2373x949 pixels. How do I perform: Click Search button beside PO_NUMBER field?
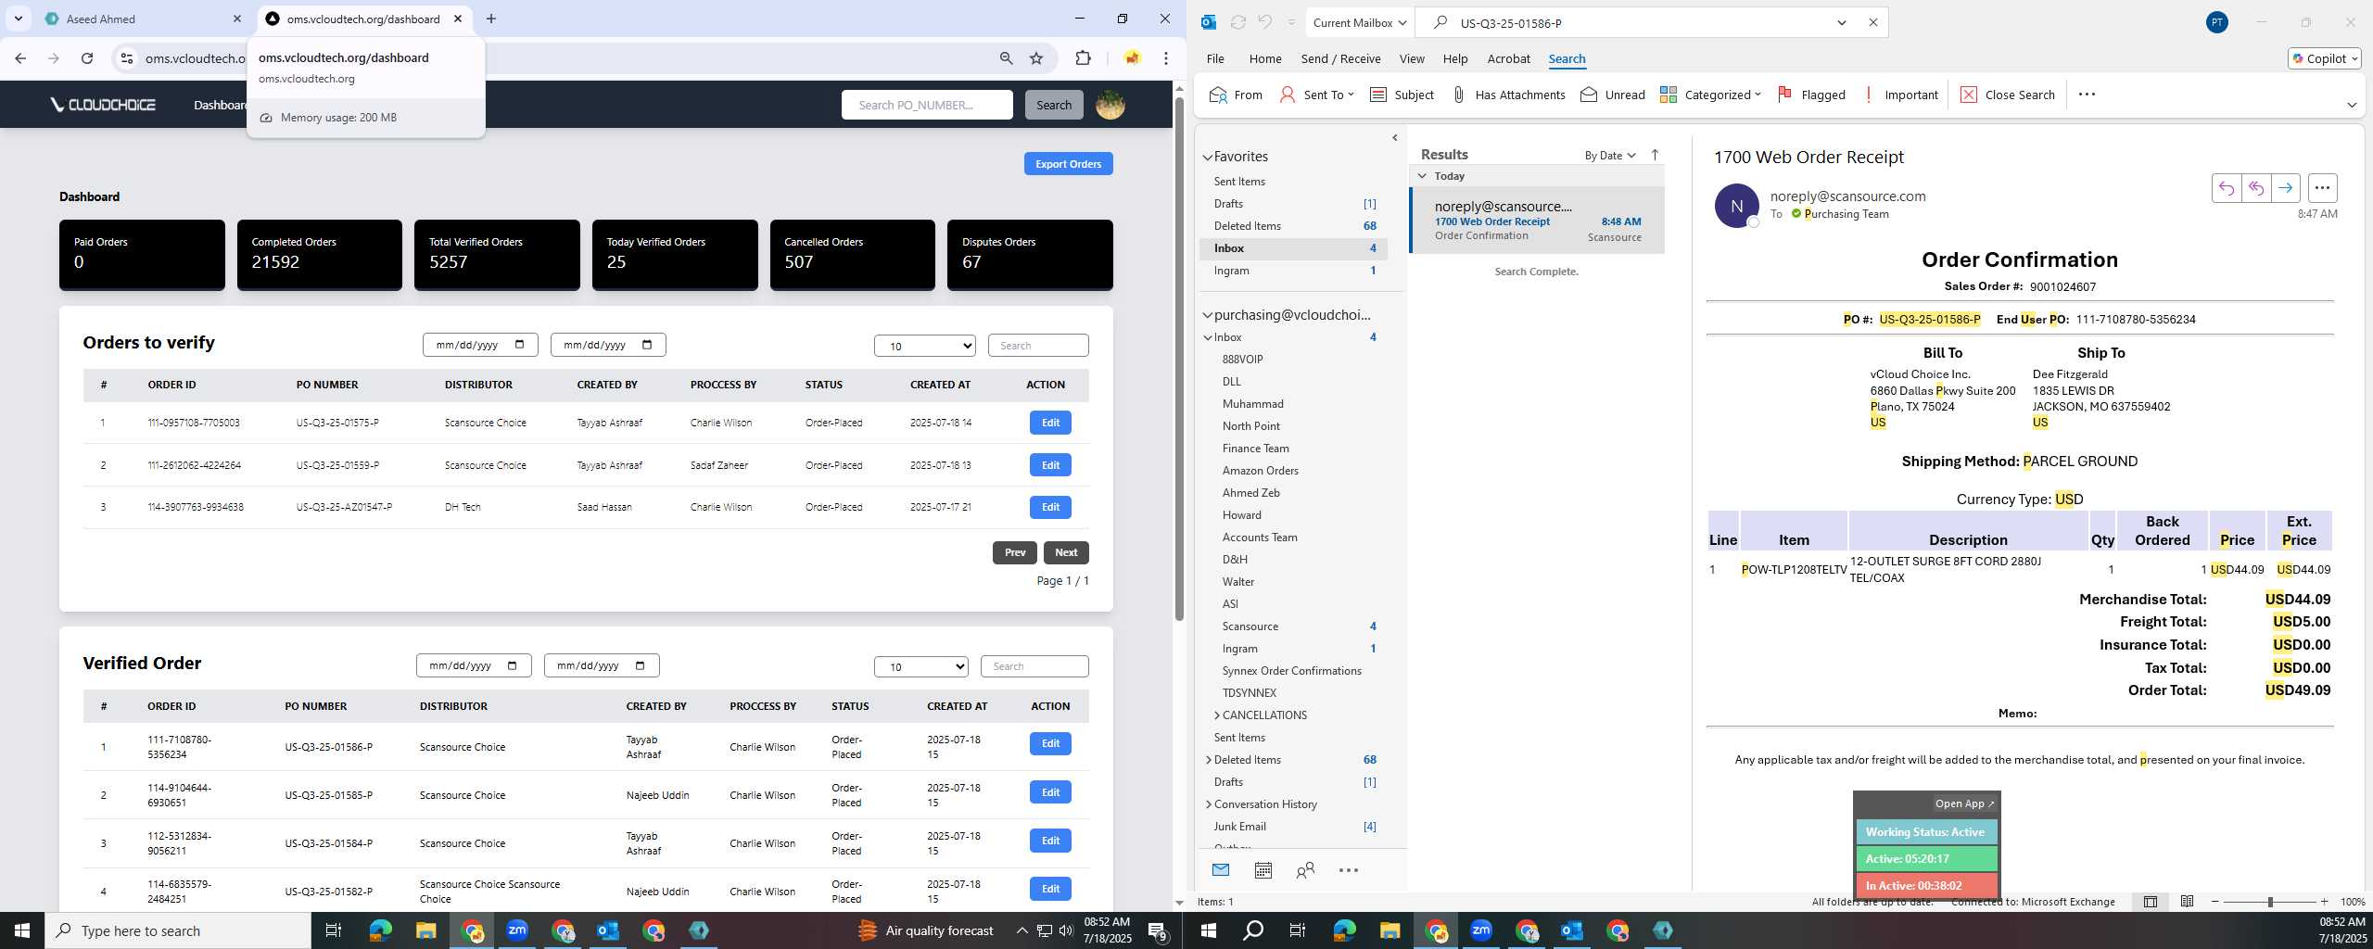[1053, 105]
